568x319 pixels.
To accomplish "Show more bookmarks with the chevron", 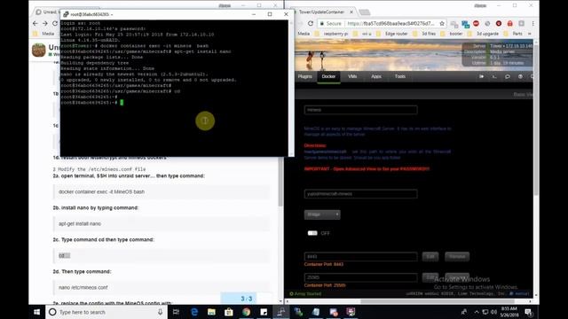I will pyautogui.click(x=530, y=34).
